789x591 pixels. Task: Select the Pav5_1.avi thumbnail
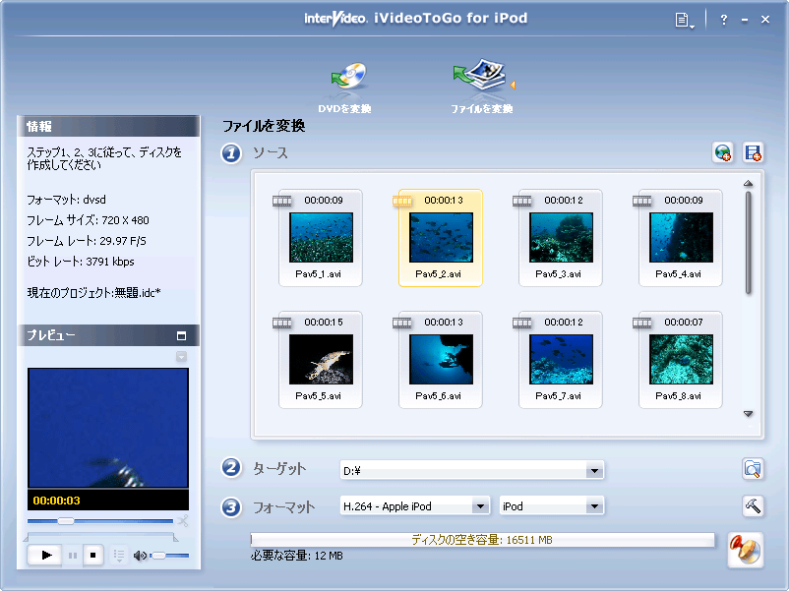coord(321,237)
